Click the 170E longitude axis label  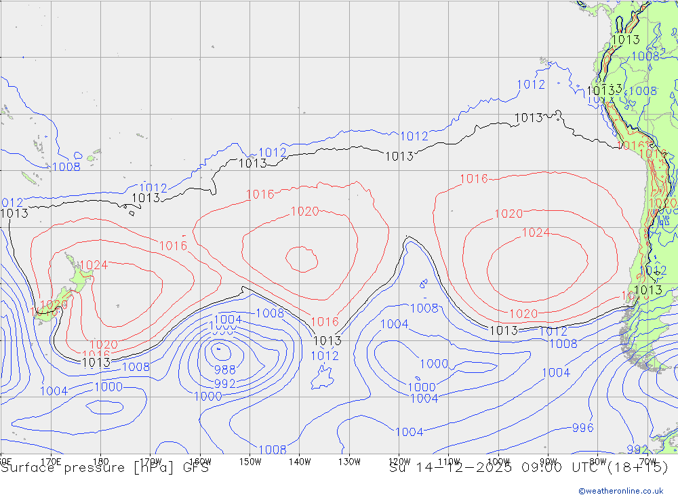coord(51,462)
